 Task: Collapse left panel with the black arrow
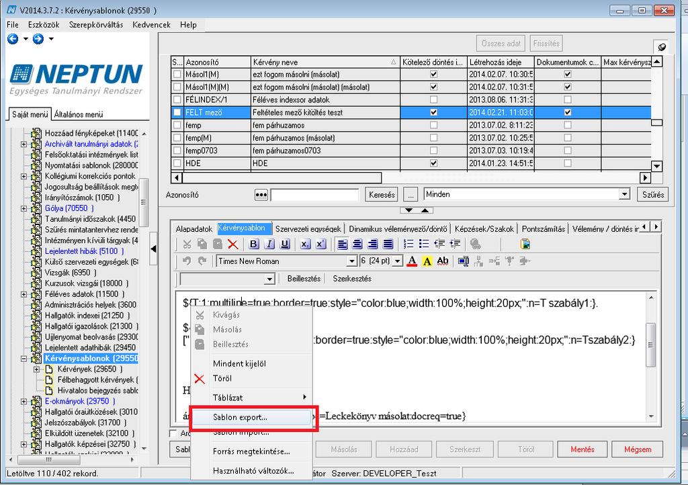(153, 249)
